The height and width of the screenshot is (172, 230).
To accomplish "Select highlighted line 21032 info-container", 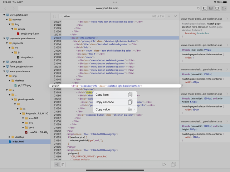I will pyautogui.click(x=115, y=38).
